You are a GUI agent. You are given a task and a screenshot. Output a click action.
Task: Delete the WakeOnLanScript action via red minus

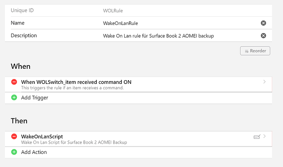(14, 136)
